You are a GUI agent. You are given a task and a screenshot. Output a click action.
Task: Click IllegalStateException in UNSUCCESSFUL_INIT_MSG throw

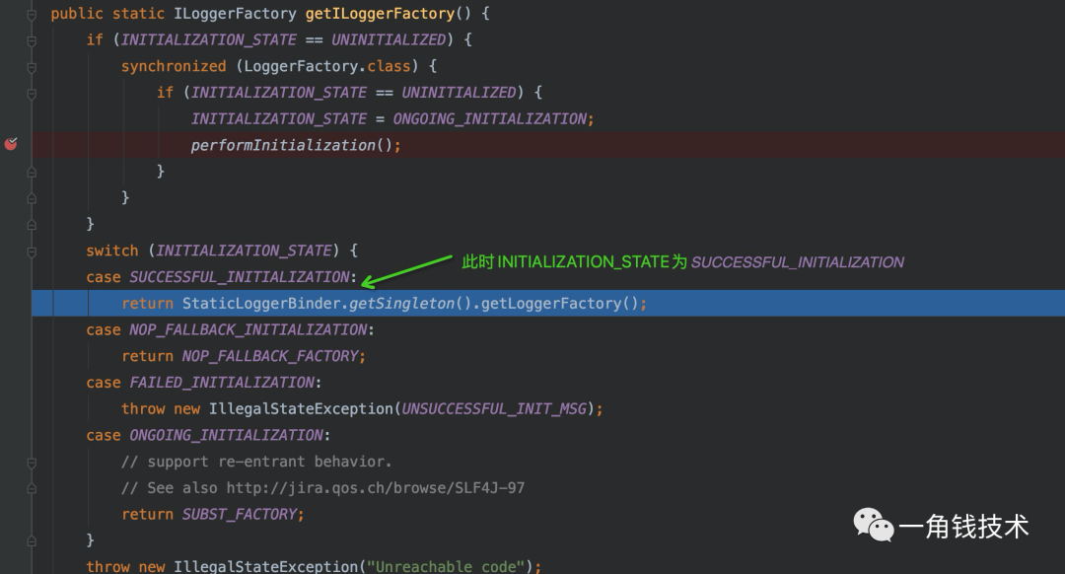coord(301,409)
